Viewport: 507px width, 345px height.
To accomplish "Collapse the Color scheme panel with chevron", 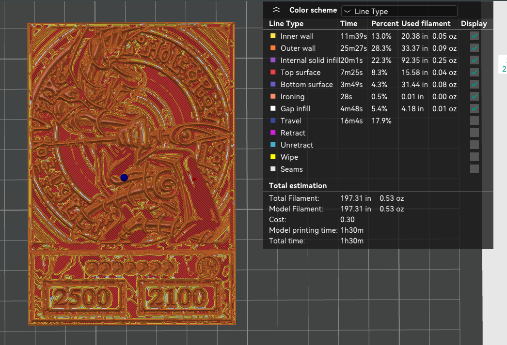I will click(x=276, y=10).
